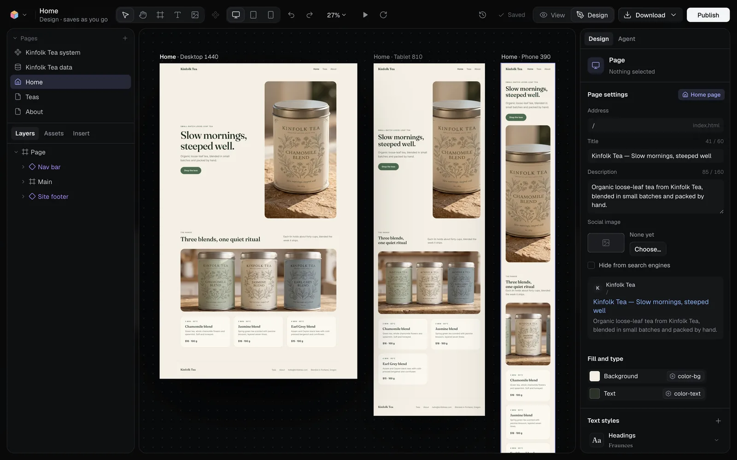
Task: Select the text tool
Action: pyautogui.click(x=177, y=15)
